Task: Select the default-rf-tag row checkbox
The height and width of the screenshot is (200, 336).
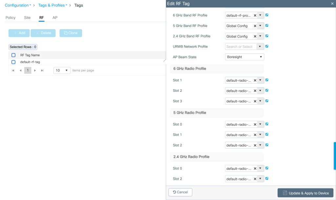Action: (13, 62)
